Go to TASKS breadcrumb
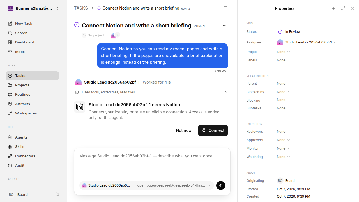Viewport: 359px width, 202px height. coord(81,8)
